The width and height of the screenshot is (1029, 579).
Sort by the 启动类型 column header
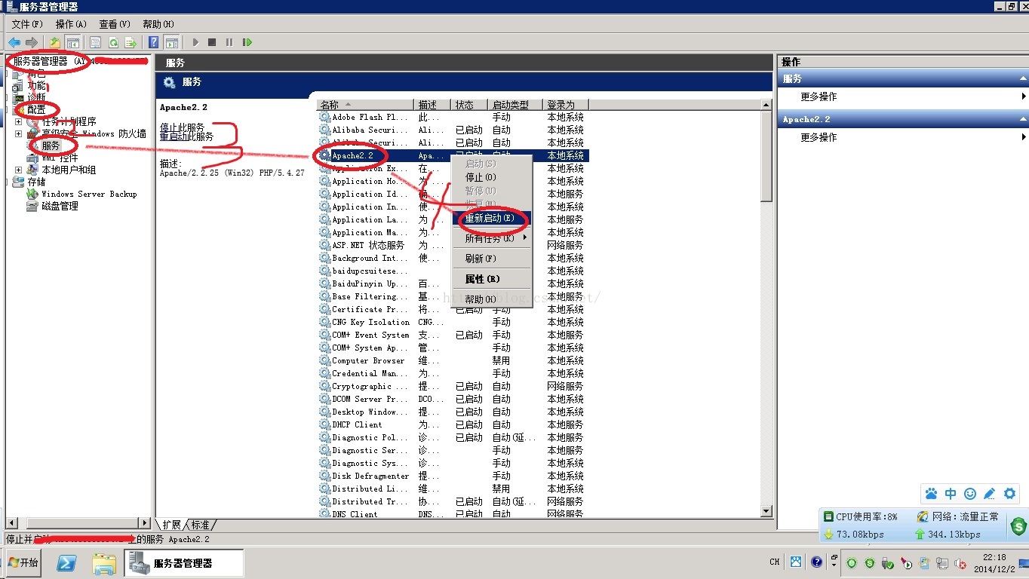click(515, 105)
